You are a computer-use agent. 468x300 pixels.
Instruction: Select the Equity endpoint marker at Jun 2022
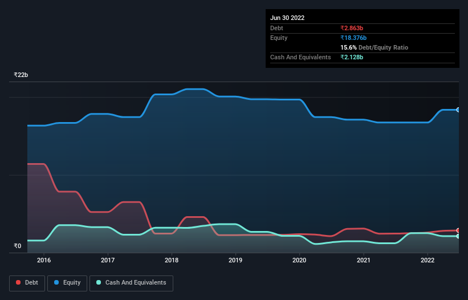[x=458, y=110]
